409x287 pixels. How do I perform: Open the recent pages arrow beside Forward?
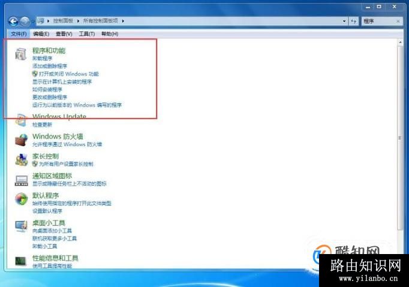pyautogui.click(x=33, y=22)
